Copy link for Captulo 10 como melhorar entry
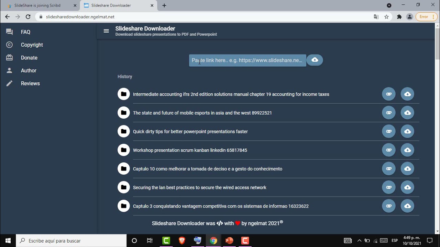Image resolution: width=440 pixels, height=247 pixels. pyautogui.click(x=389, y=169)
